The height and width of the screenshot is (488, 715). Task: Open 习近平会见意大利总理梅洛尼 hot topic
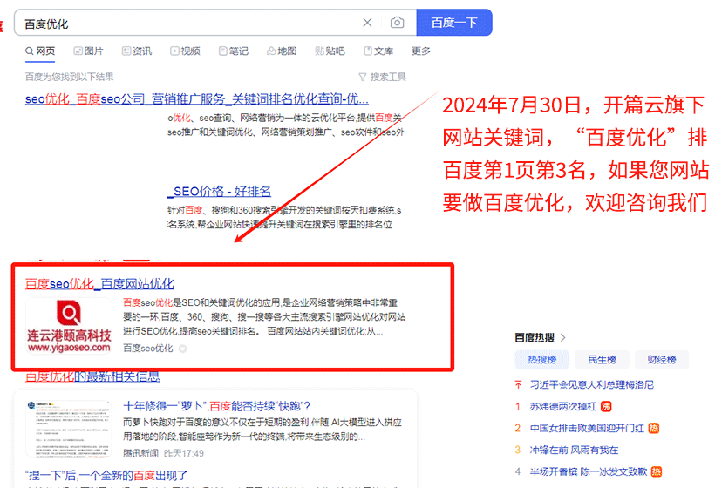[591, 385]
